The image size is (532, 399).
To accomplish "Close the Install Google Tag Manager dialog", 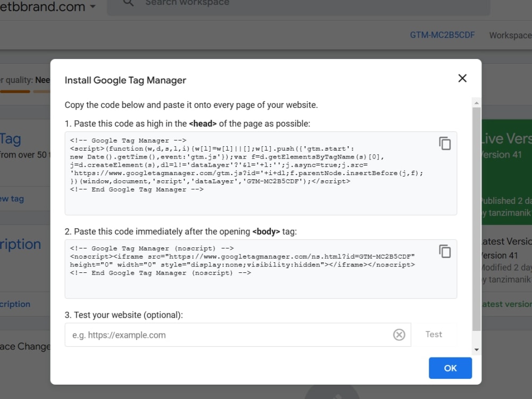I will 462,78.
